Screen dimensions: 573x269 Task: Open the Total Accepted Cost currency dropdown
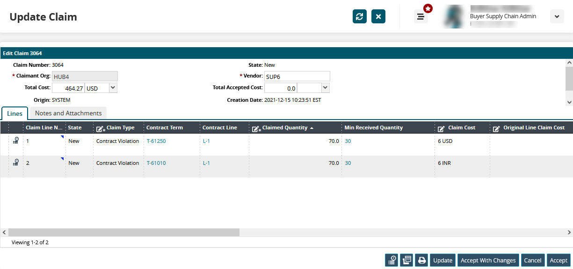click(326, 88)
